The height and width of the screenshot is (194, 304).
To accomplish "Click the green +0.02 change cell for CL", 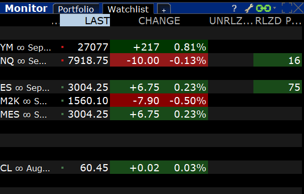I will tap(145, 168).
